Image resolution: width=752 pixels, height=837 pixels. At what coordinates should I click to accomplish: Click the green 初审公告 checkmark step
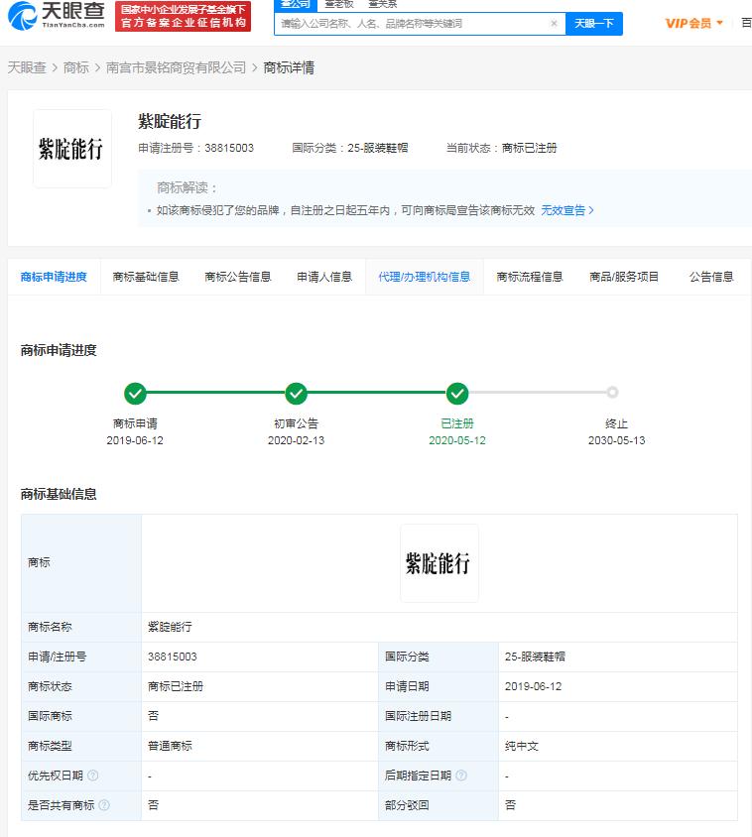[x=296, y=394]
